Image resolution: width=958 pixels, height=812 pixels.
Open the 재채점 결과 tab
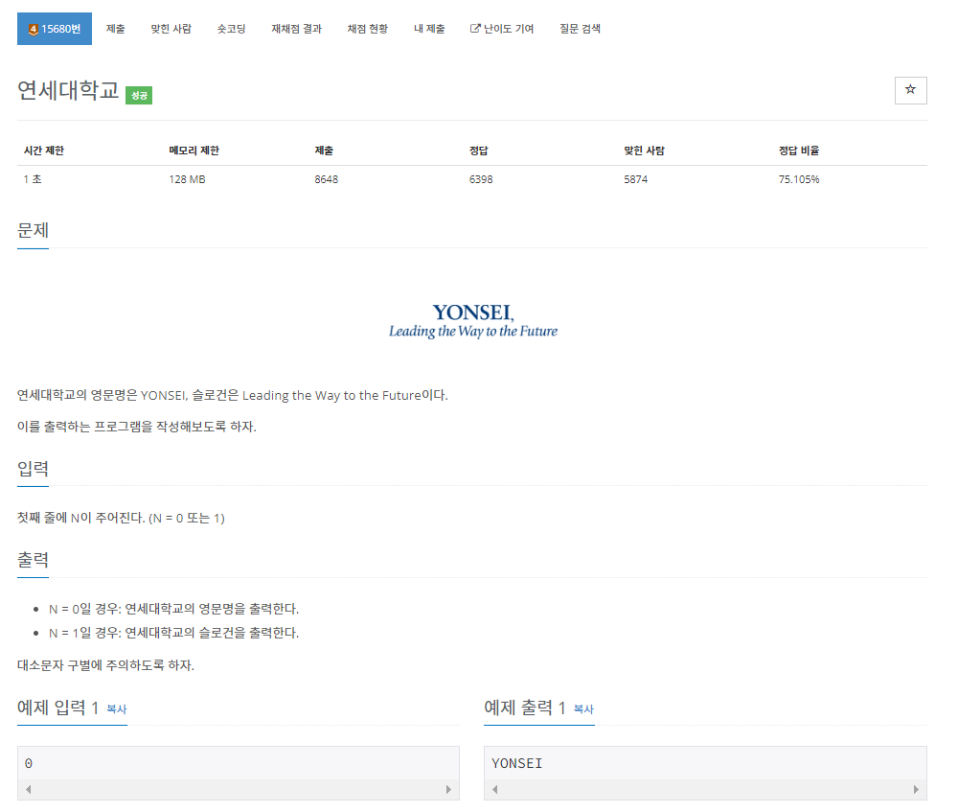pyautogui.click(x=296, y=29)
